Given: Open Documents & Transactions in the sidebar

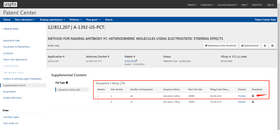Looking at the screenshot, I should 16,47.
